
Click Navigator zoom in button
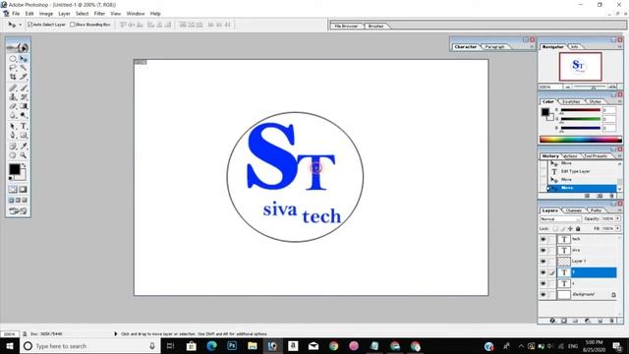tap(612, 87)
